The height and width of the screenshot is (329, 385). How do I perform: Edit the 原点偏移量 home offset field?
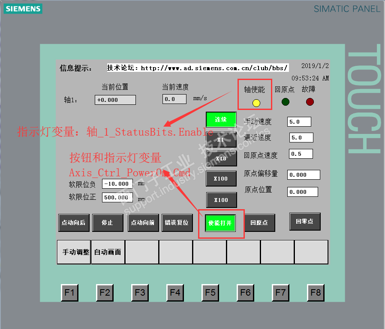tap(304, 175)
